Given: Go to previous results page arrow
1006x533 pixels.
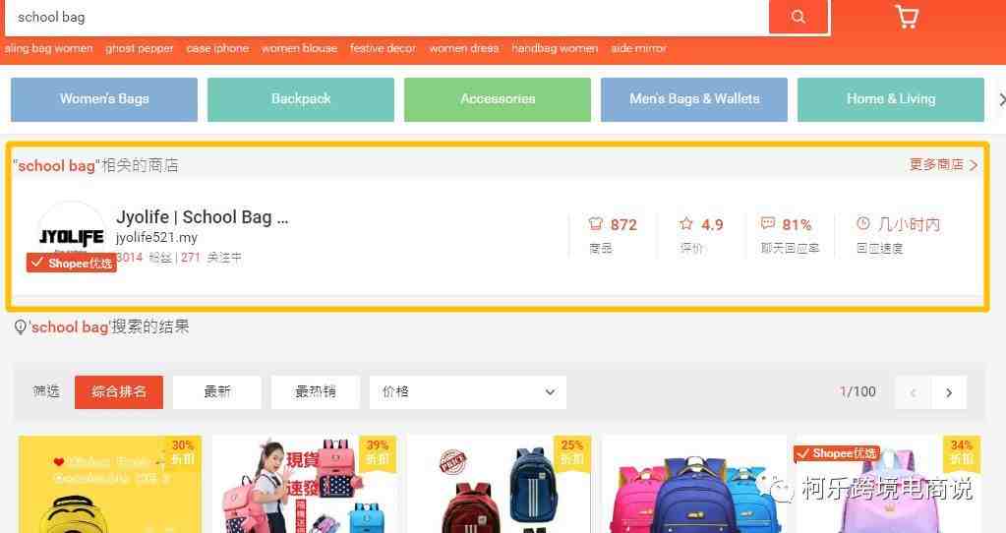Looking at the screenshot, I should coord(913,392).
